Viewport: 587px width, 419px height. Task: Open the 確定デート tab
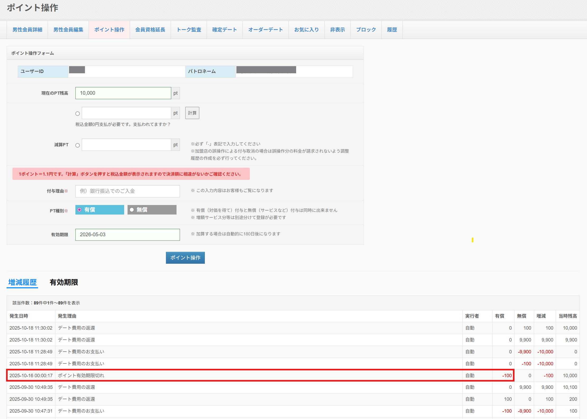pyautogui.click(x=224, y=30)
